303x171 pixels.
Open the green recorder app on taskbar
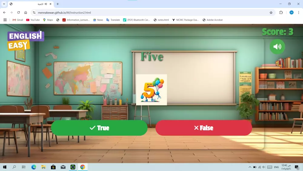pyautogui.click(x=73, y=167)
